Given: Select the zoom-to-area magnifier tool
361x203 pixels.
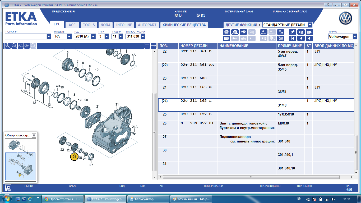Looking at the screenshot, I should click(21, 46).
